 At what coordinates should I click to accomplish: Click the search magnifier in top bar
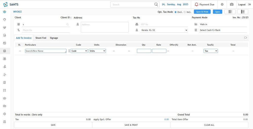pyautogui.click(x=156, y=5)
